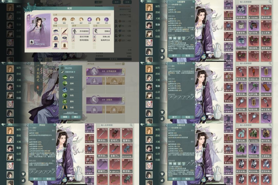
Task: Click the search magnifier on the 幻影腰带 screen
Action: tap(270, 2)
